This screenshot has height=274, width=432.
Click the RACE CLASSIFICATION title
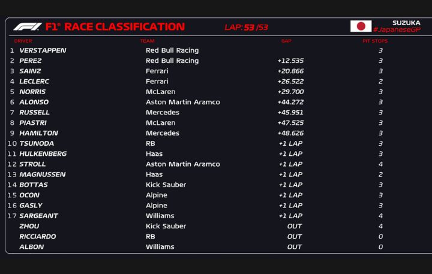[x=124, y=27]
